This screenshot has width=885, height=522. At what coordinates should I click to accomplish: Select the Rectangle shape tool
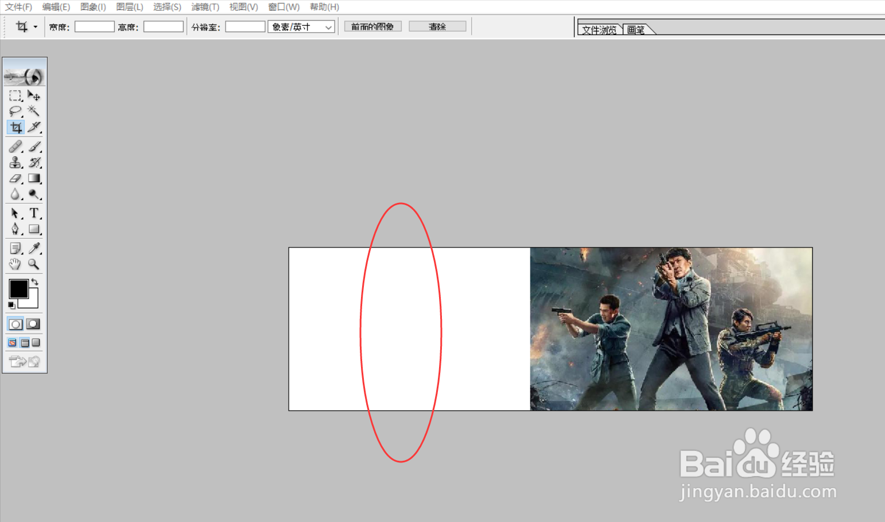pyautogui.click(x=34, y=229)
